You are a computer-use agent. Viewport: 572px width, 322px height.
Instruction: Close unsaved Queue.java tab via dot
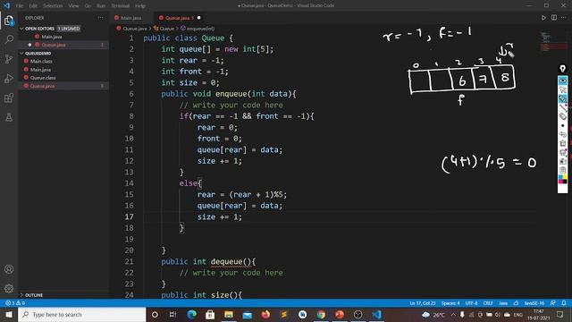click(x=198, y=18)
